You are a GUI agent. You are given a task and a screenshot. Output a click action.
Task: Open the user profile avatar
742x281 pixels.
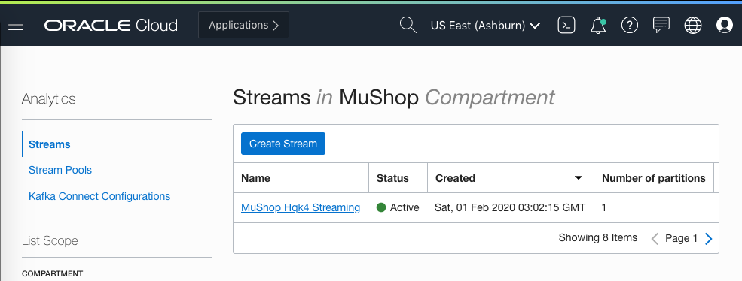725,25
